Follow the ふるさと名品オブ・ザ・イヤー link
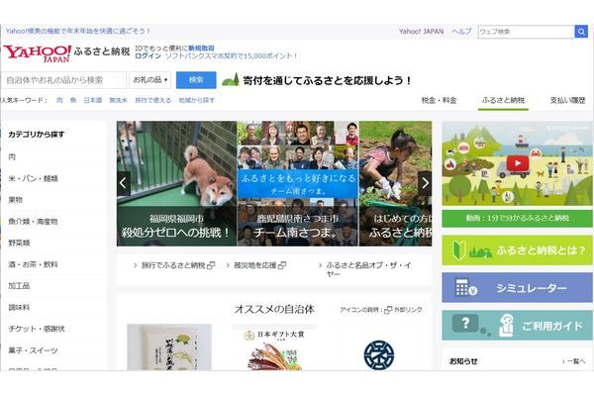The height and width of the screenshot is (396, 594). (368, 269)
